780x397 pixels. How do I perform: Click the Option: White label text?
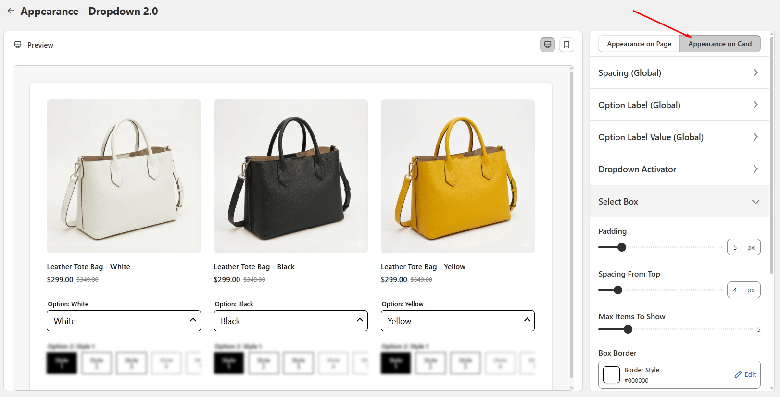tap(68, 304)
